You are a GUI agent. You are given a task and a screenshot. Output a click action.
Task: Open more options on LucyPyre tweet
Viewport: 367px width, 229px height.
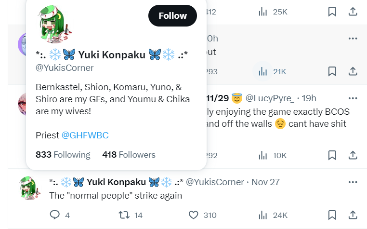pyautogui.click(x=353, y=98)
